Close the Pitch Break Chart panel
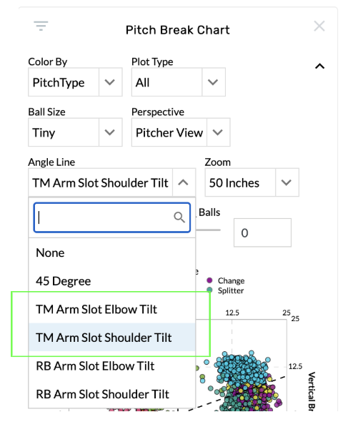 (319, 26)
